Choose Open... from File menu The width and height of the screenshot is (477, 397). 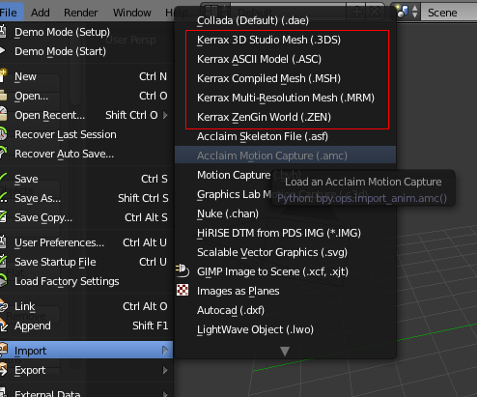86,96
